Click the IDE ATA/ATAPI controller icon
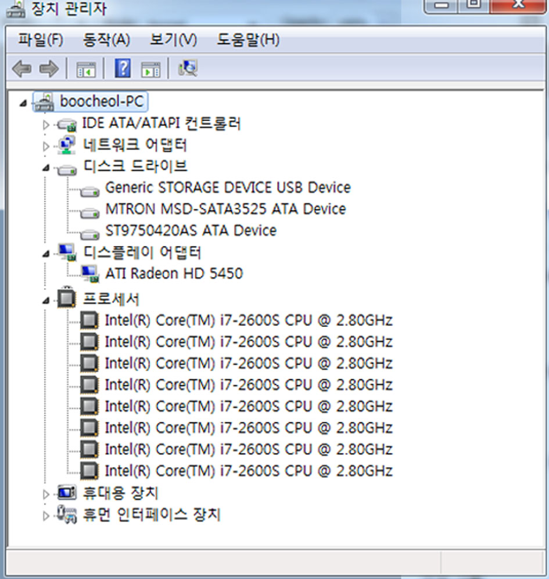549x579 pixels. point(67,125)
